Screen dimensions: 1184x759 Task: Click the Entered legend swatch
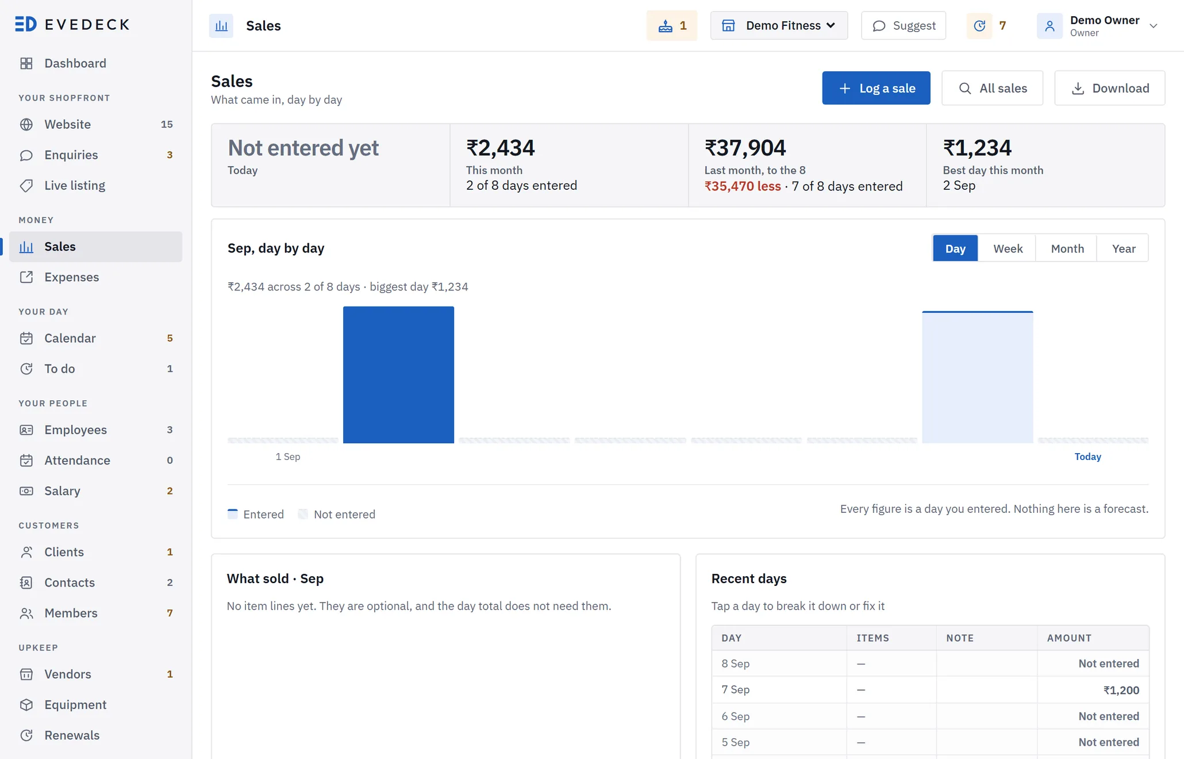tap(233, 514)
